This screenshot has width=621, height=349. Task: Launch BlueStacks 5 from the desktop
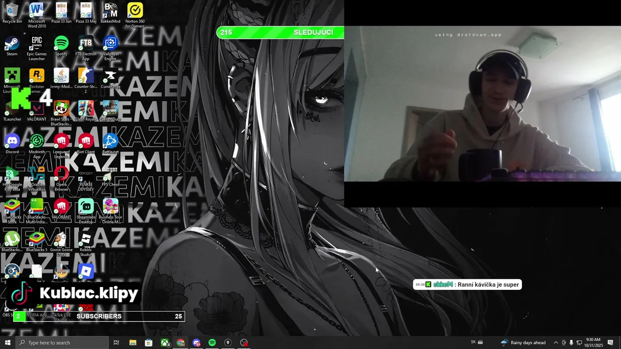pyautogui.click(x=37, y=241)
